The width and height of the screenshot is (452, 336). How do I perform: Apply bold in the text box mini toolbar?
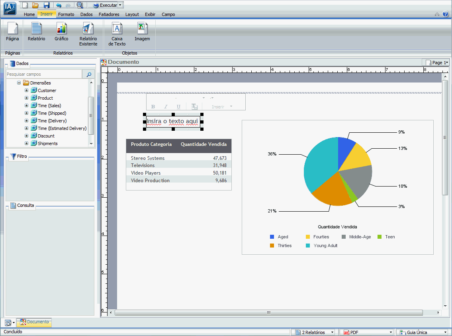pos(153,107)
